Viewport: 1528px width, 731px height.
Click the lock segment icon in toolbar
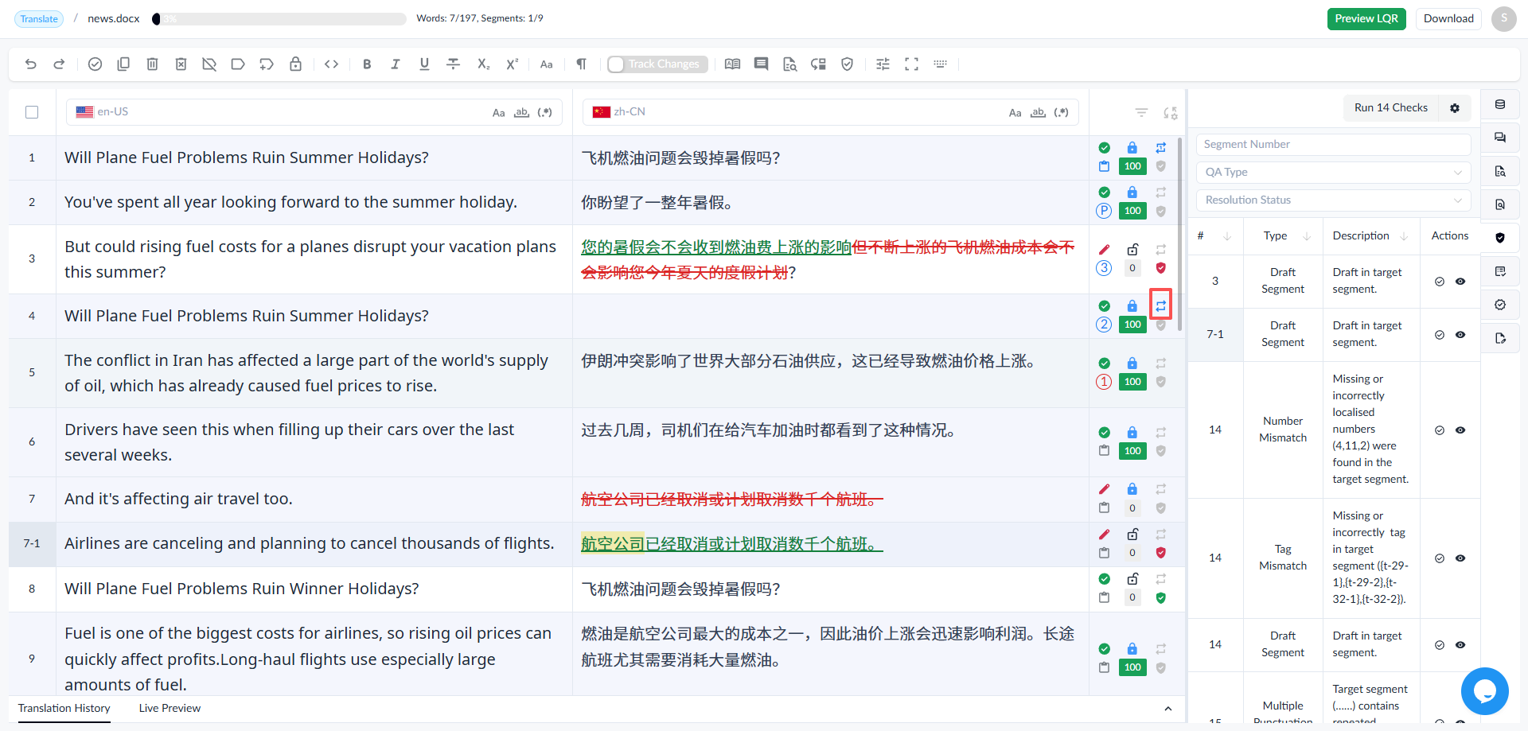click(295, 64)
